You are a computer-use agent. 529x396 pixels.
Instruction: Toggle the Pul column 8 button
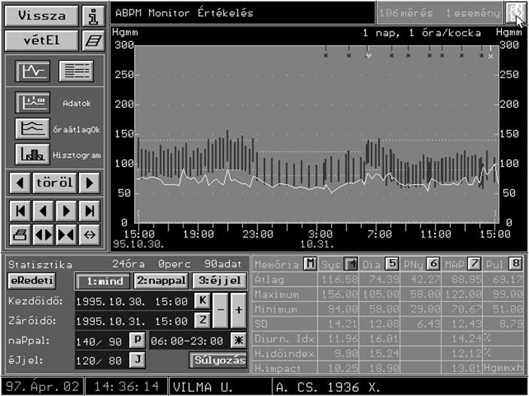coord(515,264)
